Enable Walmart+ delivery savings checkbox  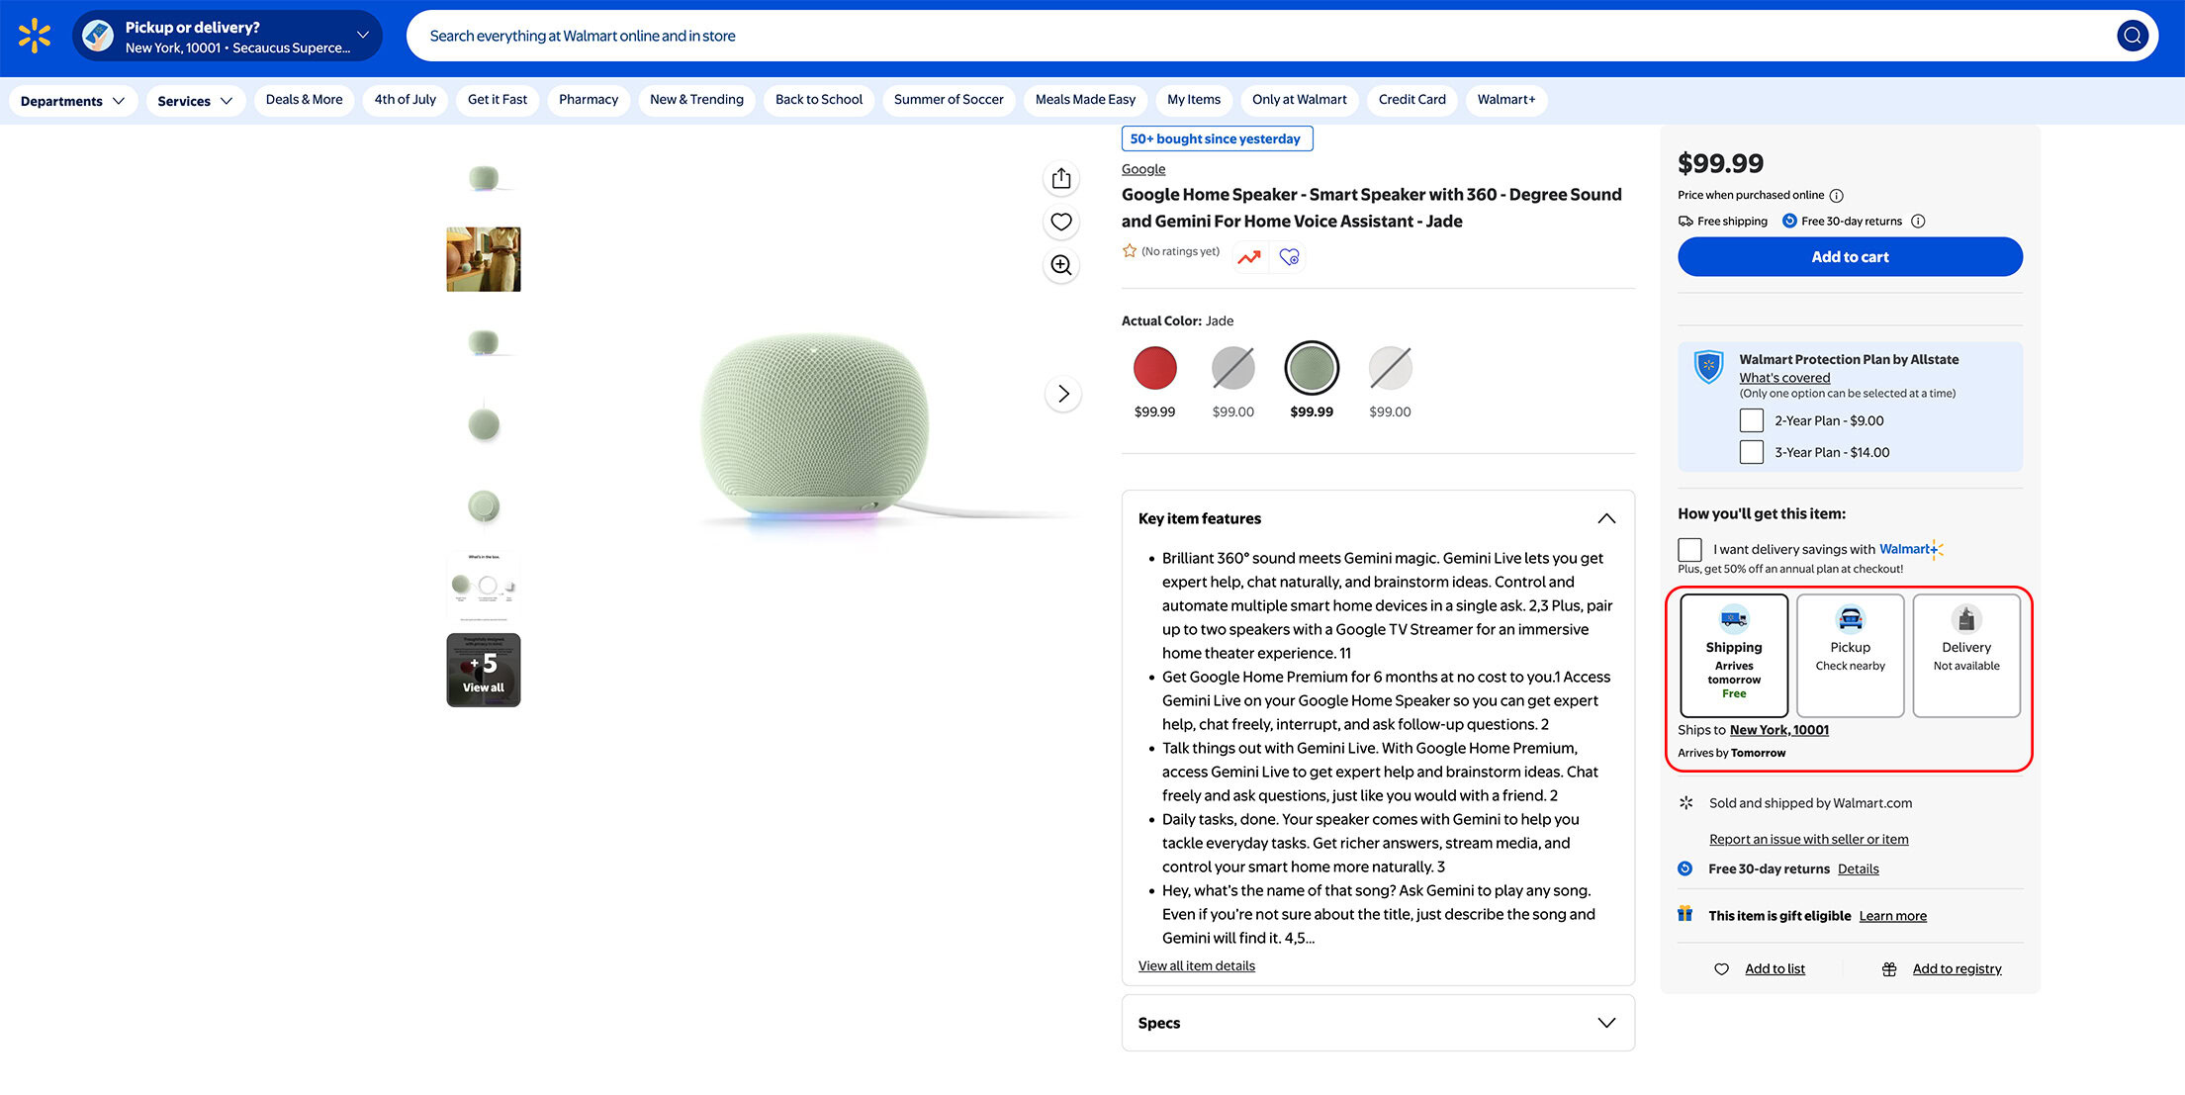(x=1689, y=549)
